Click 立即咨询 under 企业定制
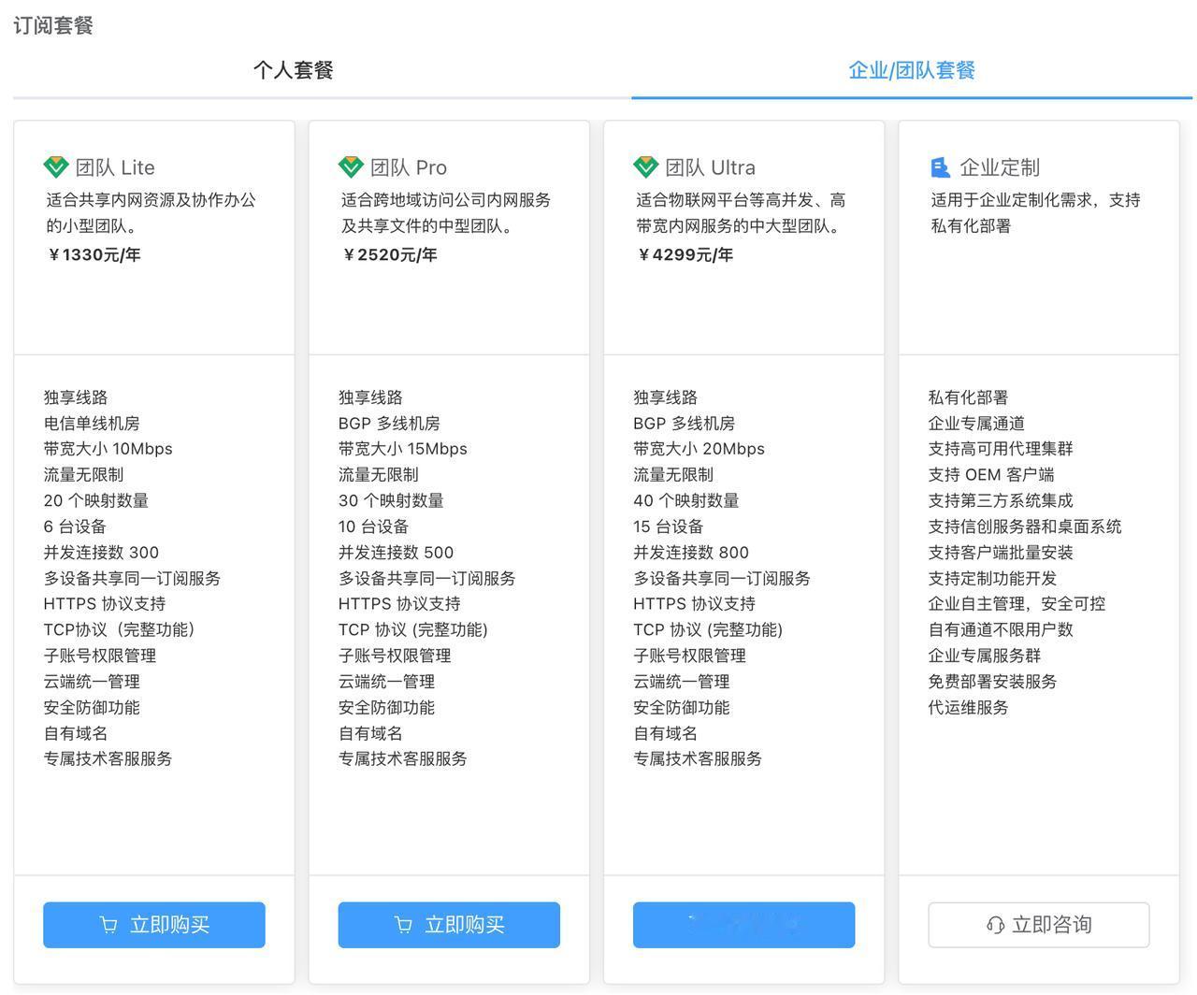Image resolution: width=1197 pixels, height=995 pixels. pos(1038,924)
